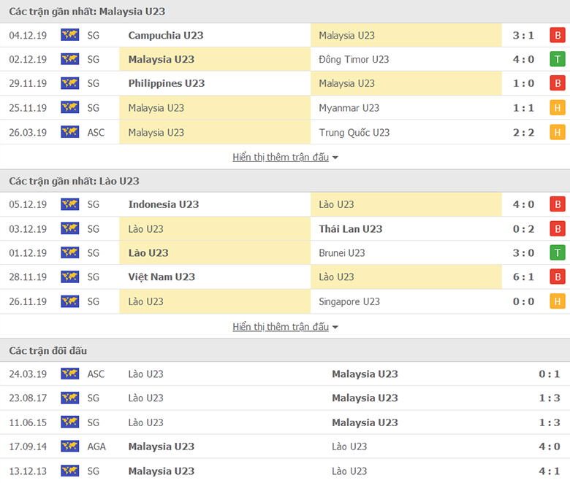The height and width of the screenshot is (483, 570).
Task: Open Indonesia U23 team link
Action: [x=164, y=204]
